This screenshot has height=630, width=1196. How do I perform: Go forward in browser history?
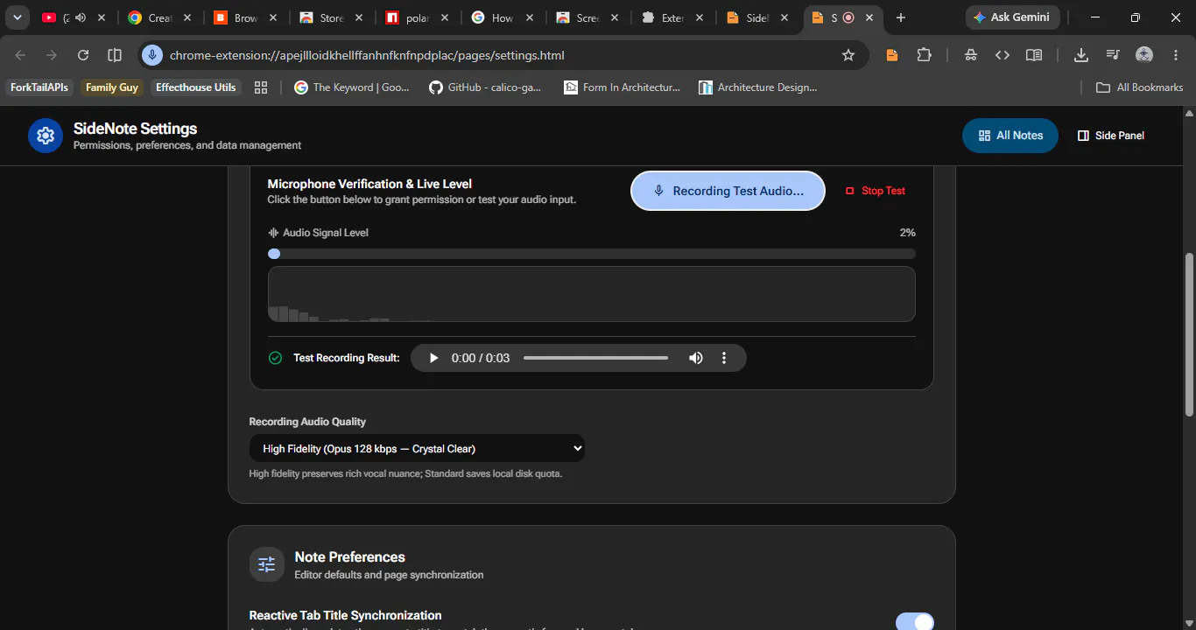[52, 55]
